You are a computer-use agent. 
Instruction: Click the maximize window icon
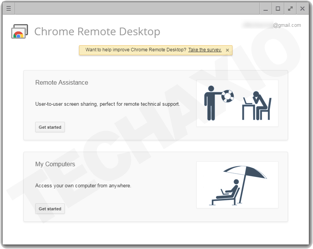coord(278,8)
